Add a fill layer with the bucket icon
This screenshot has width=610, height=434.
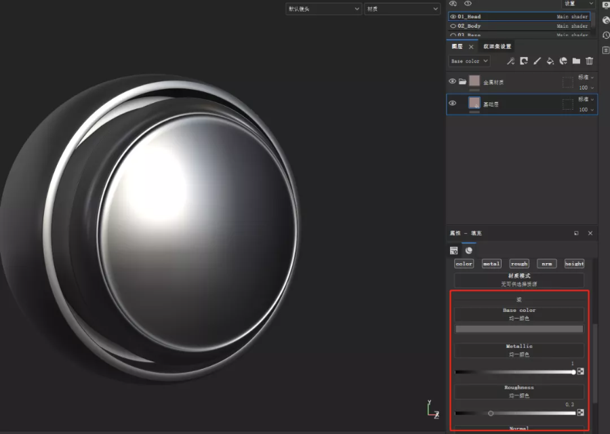550,61
